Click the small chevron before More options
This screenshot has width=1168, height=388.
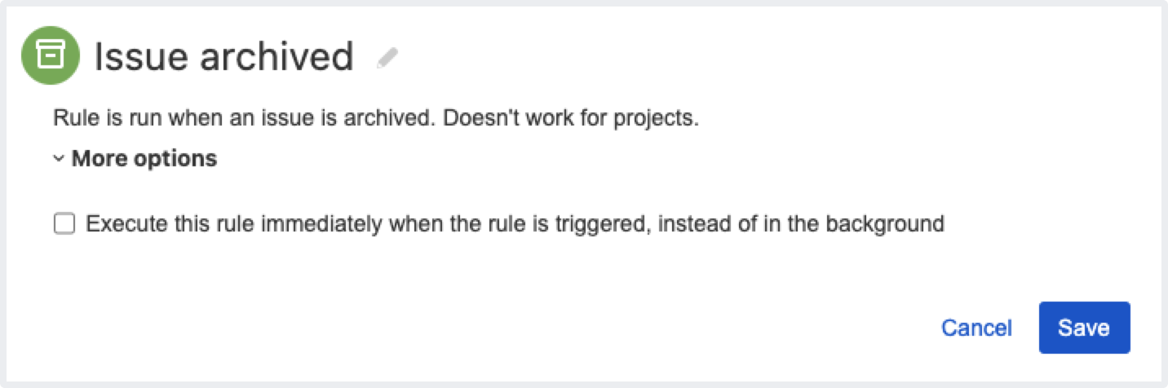[x=59, y=159]
